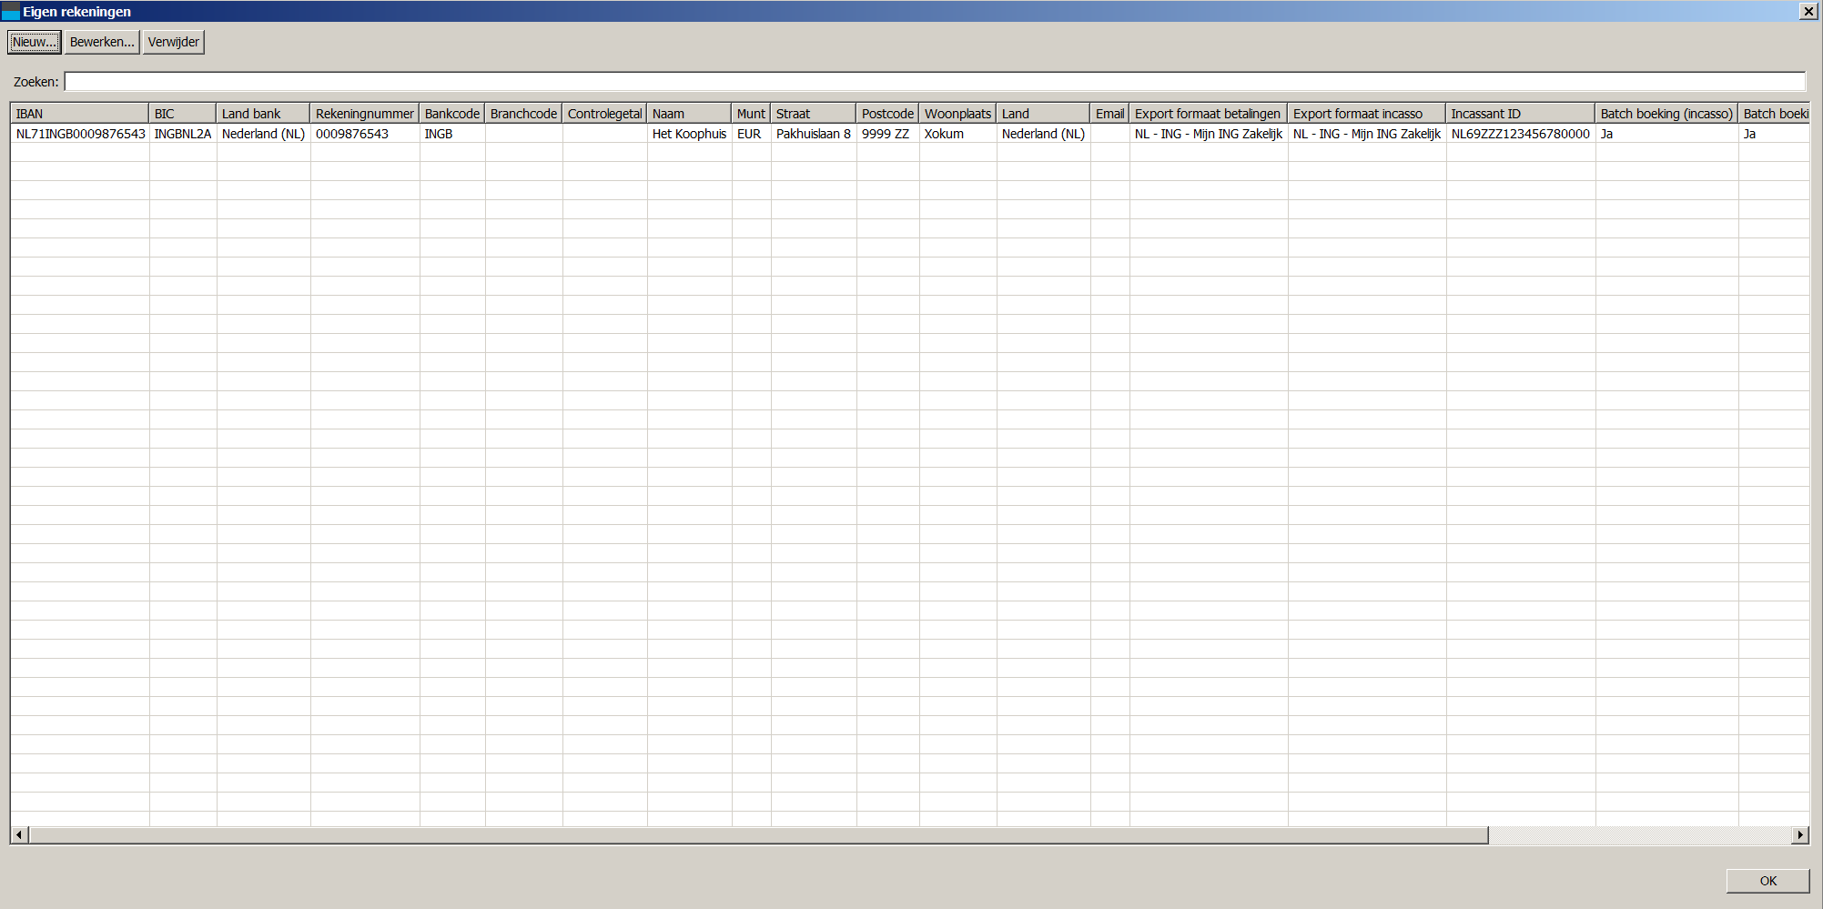The image size is (1823, 909).
Task: Sort by Straat column header
Action: [814, 114]
